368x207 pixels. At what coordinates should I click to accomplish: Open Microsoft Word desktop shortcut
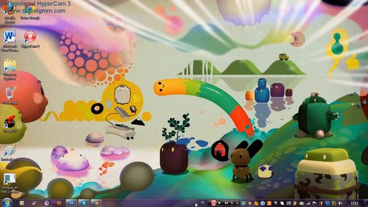pos(10,41)
